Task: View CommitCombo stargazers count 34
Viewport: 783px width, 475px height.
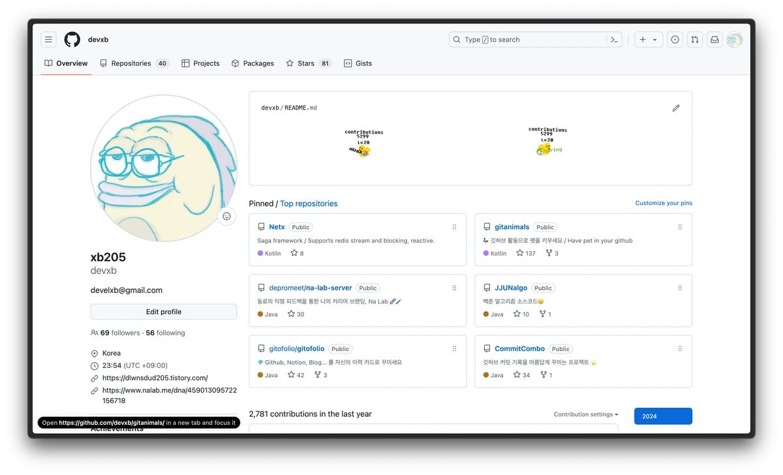Action: (x=522, y=375)
